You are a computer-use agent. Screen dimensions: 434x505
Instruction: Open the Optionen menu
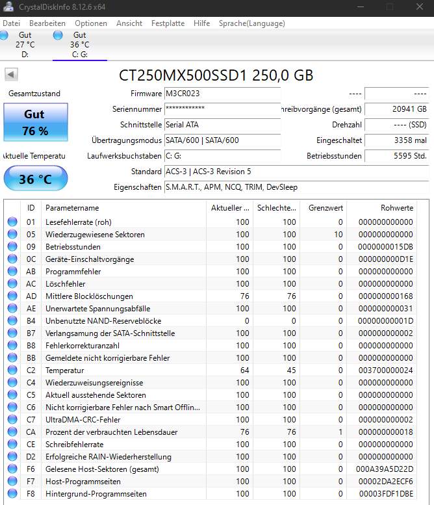point(91,23)
